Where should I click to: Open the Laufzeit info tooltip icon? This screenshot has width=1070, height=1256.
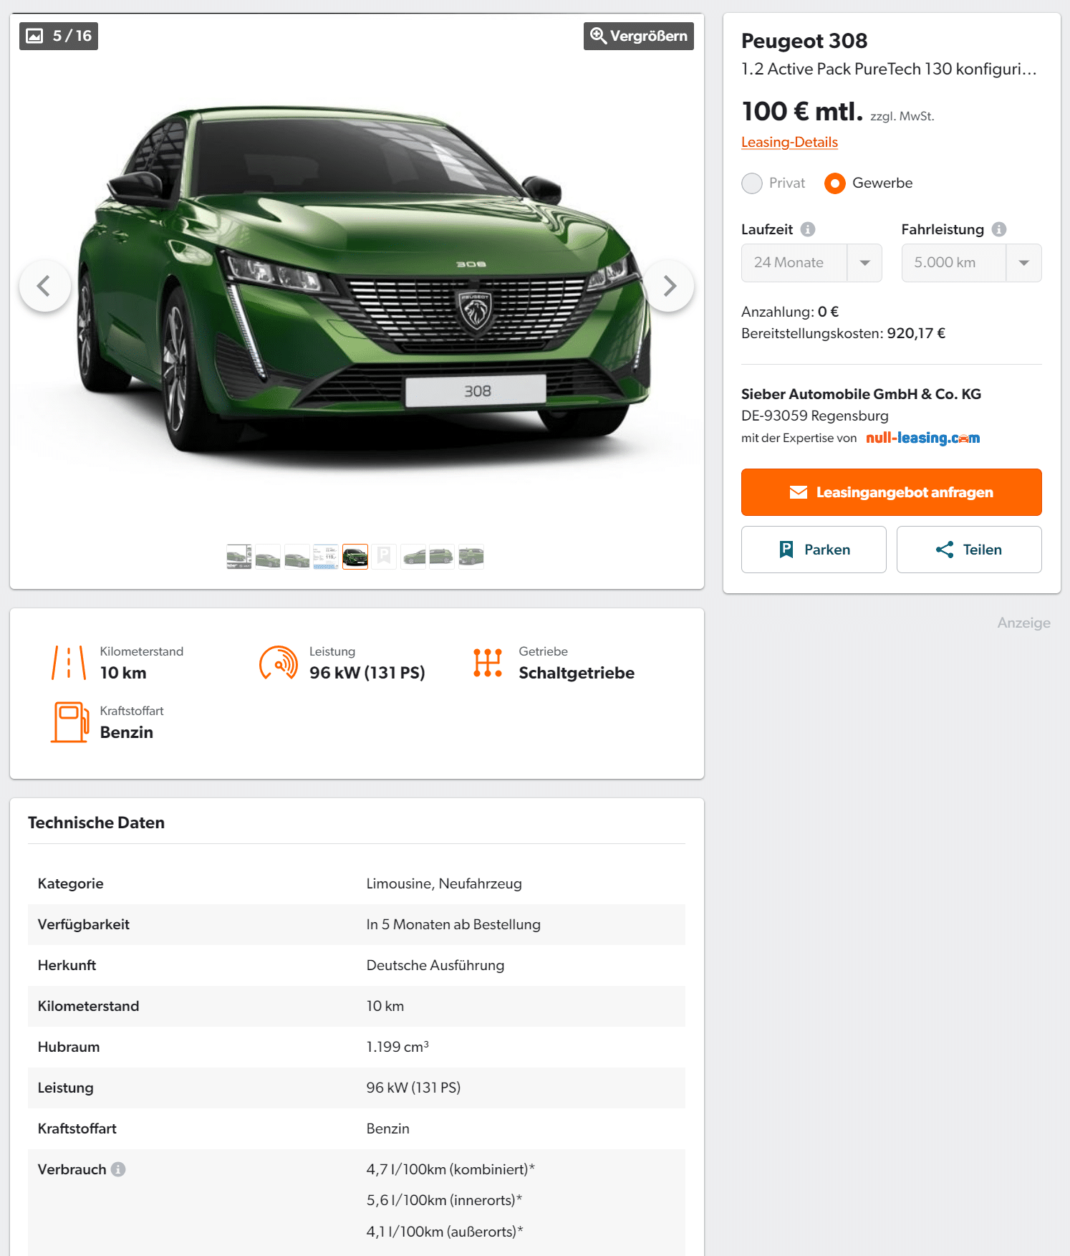(808, 229)
